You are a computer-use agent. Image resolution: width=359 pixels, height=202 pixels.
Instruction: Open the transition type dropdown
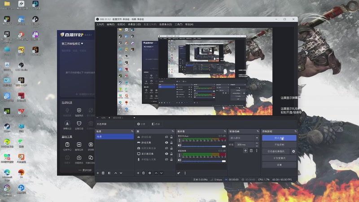(244, 138)
